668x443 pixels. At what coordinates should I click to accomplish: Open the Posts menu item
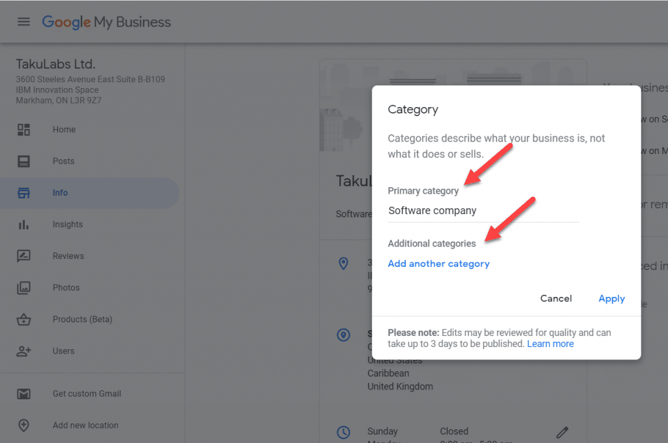coord(63,161)
